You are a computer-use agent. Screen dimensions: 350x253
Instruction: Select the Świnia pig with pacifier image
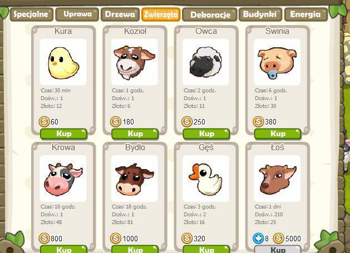click(277, 62)
